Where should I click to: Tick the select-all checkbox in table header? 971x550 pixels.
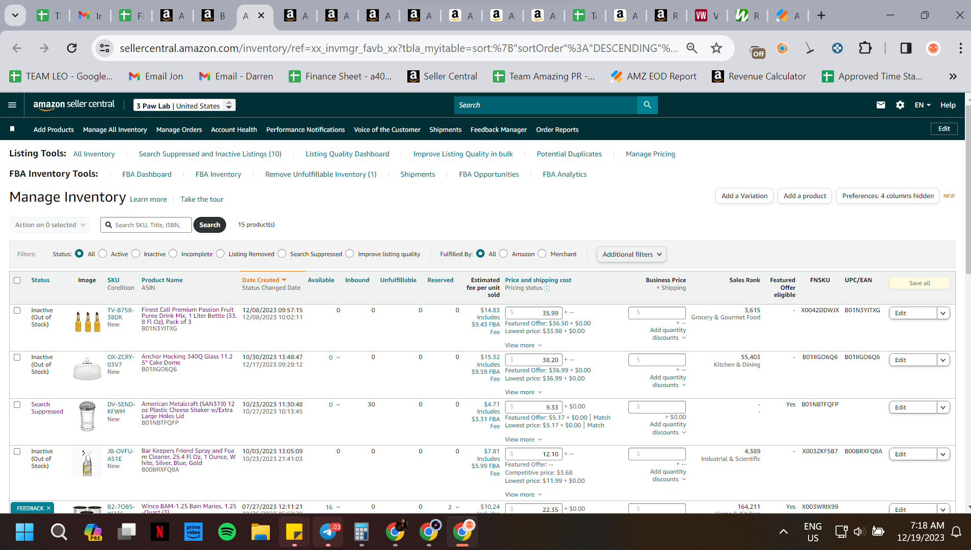click(17, 280)
